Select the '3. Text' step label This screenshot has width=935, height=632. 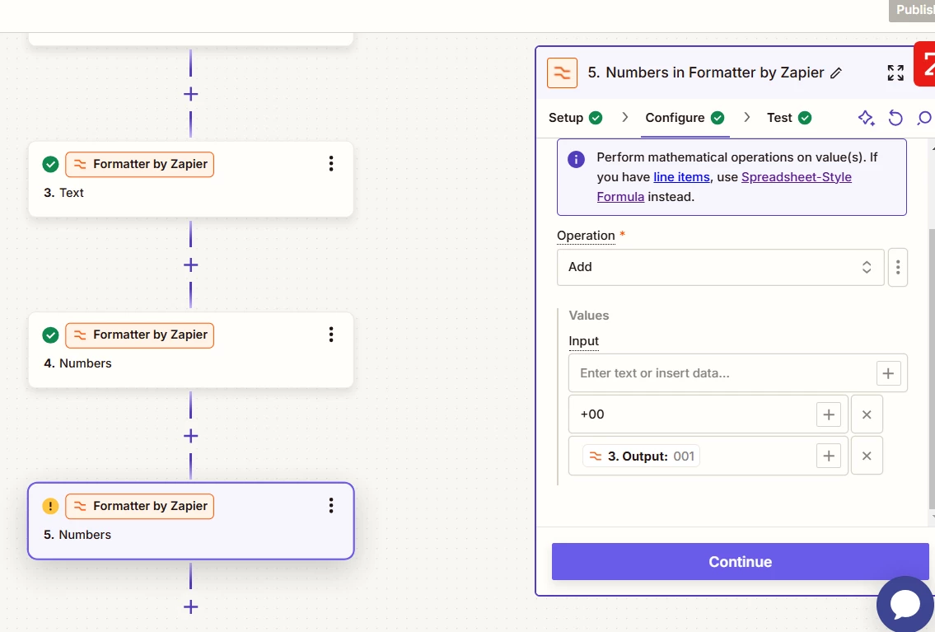coord(63,193)
